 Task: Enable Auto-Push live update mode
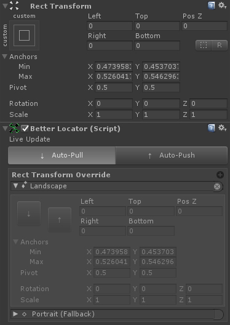tap(172, 155)
